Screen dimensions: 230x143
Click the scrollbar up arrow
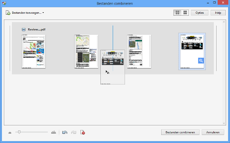pyautogui.click(x=224, y=22)
